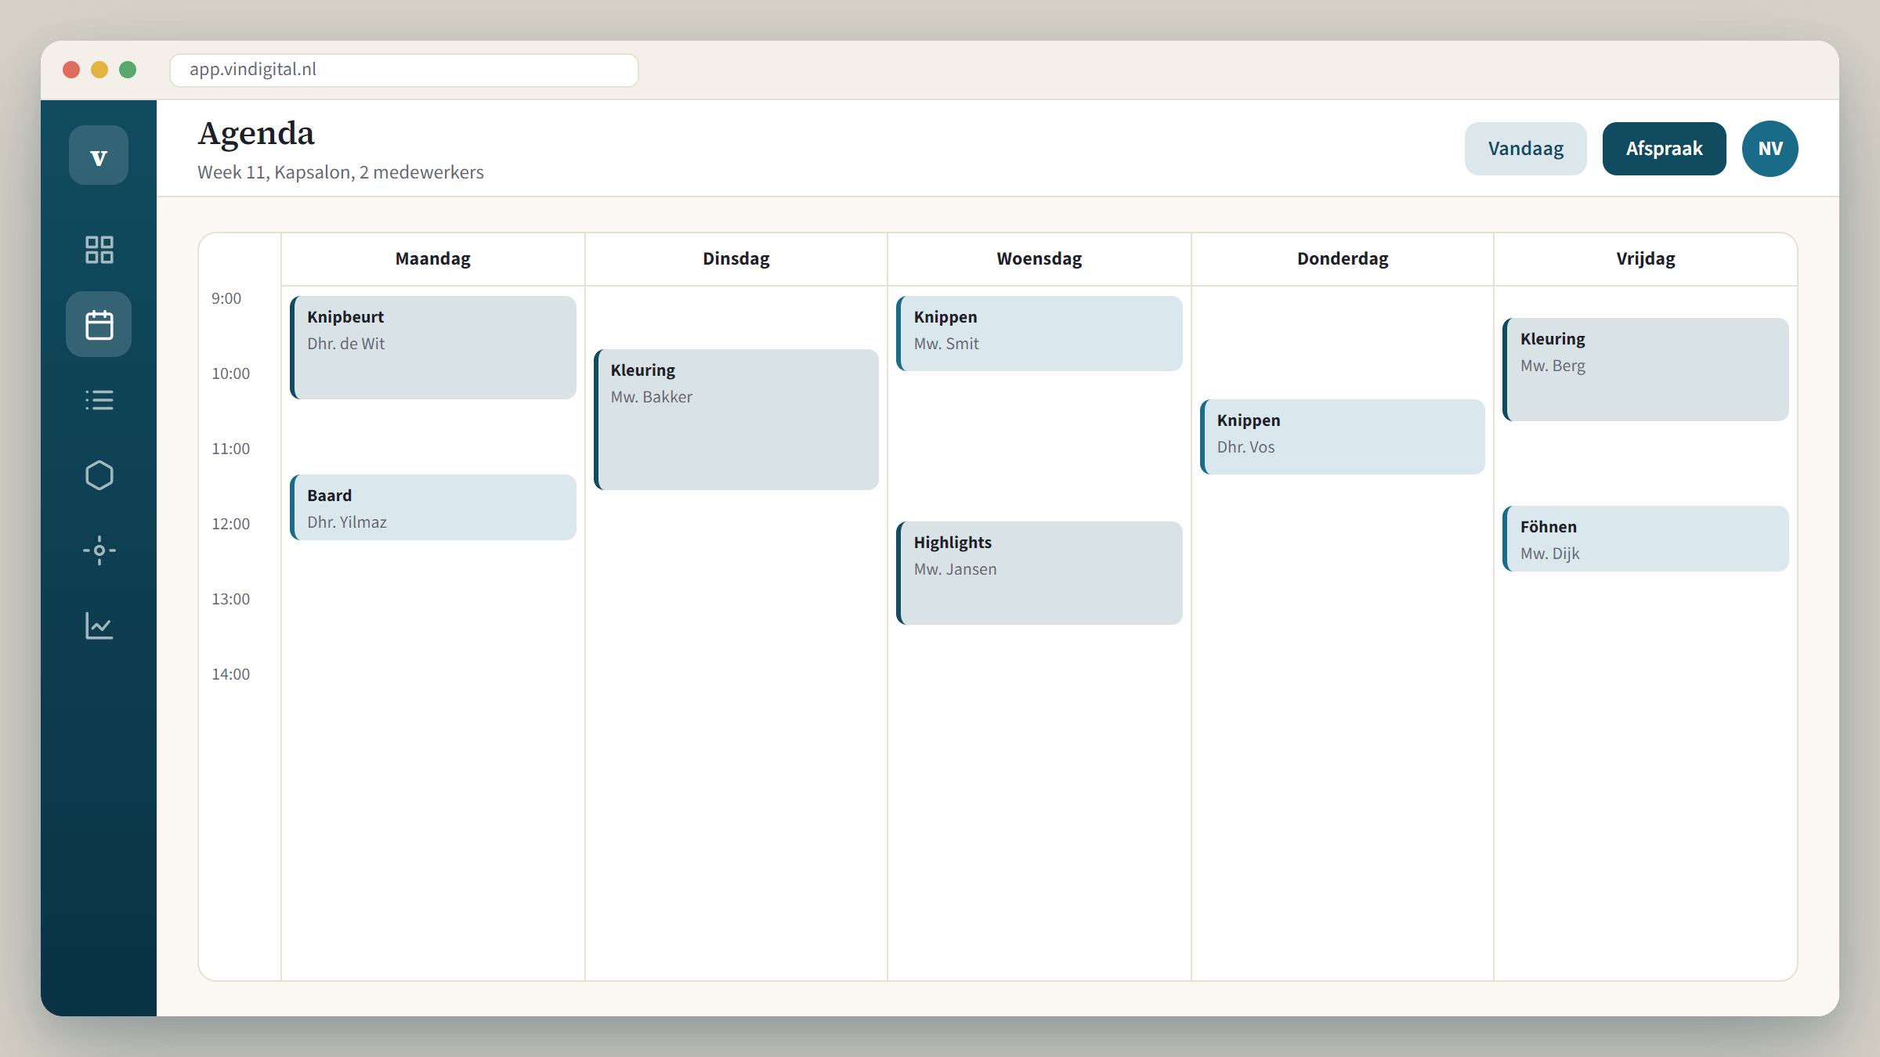This screenshot has height=1057, width=1880.
Task: Open the Knipbeurt appointment for Dhr. de Wit
Action: [433, 347]
